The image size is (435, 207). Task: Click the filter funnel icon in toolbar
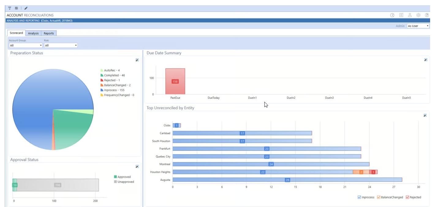tap(10, 8)
